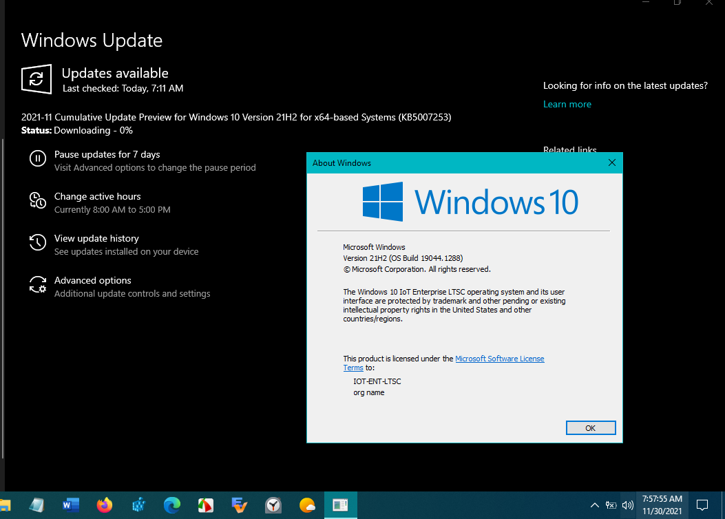This screenshot has height=519, width=725.
Task: Click the history icon for View update history
Action: [38, 242]
